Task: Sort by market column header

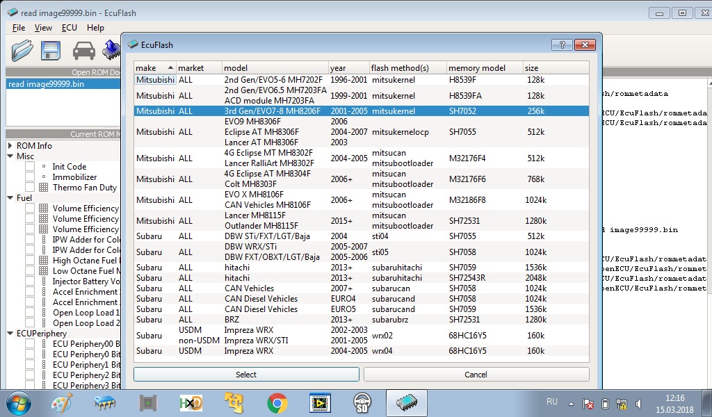Action: pyautogui.click(x=199, y=67)
